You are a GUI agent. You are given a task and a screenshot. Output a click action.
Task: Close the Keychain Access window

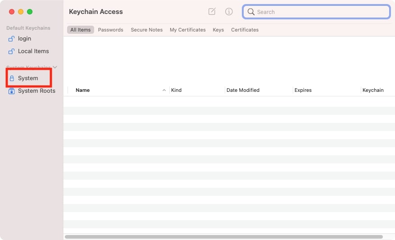tap(12, 12)
